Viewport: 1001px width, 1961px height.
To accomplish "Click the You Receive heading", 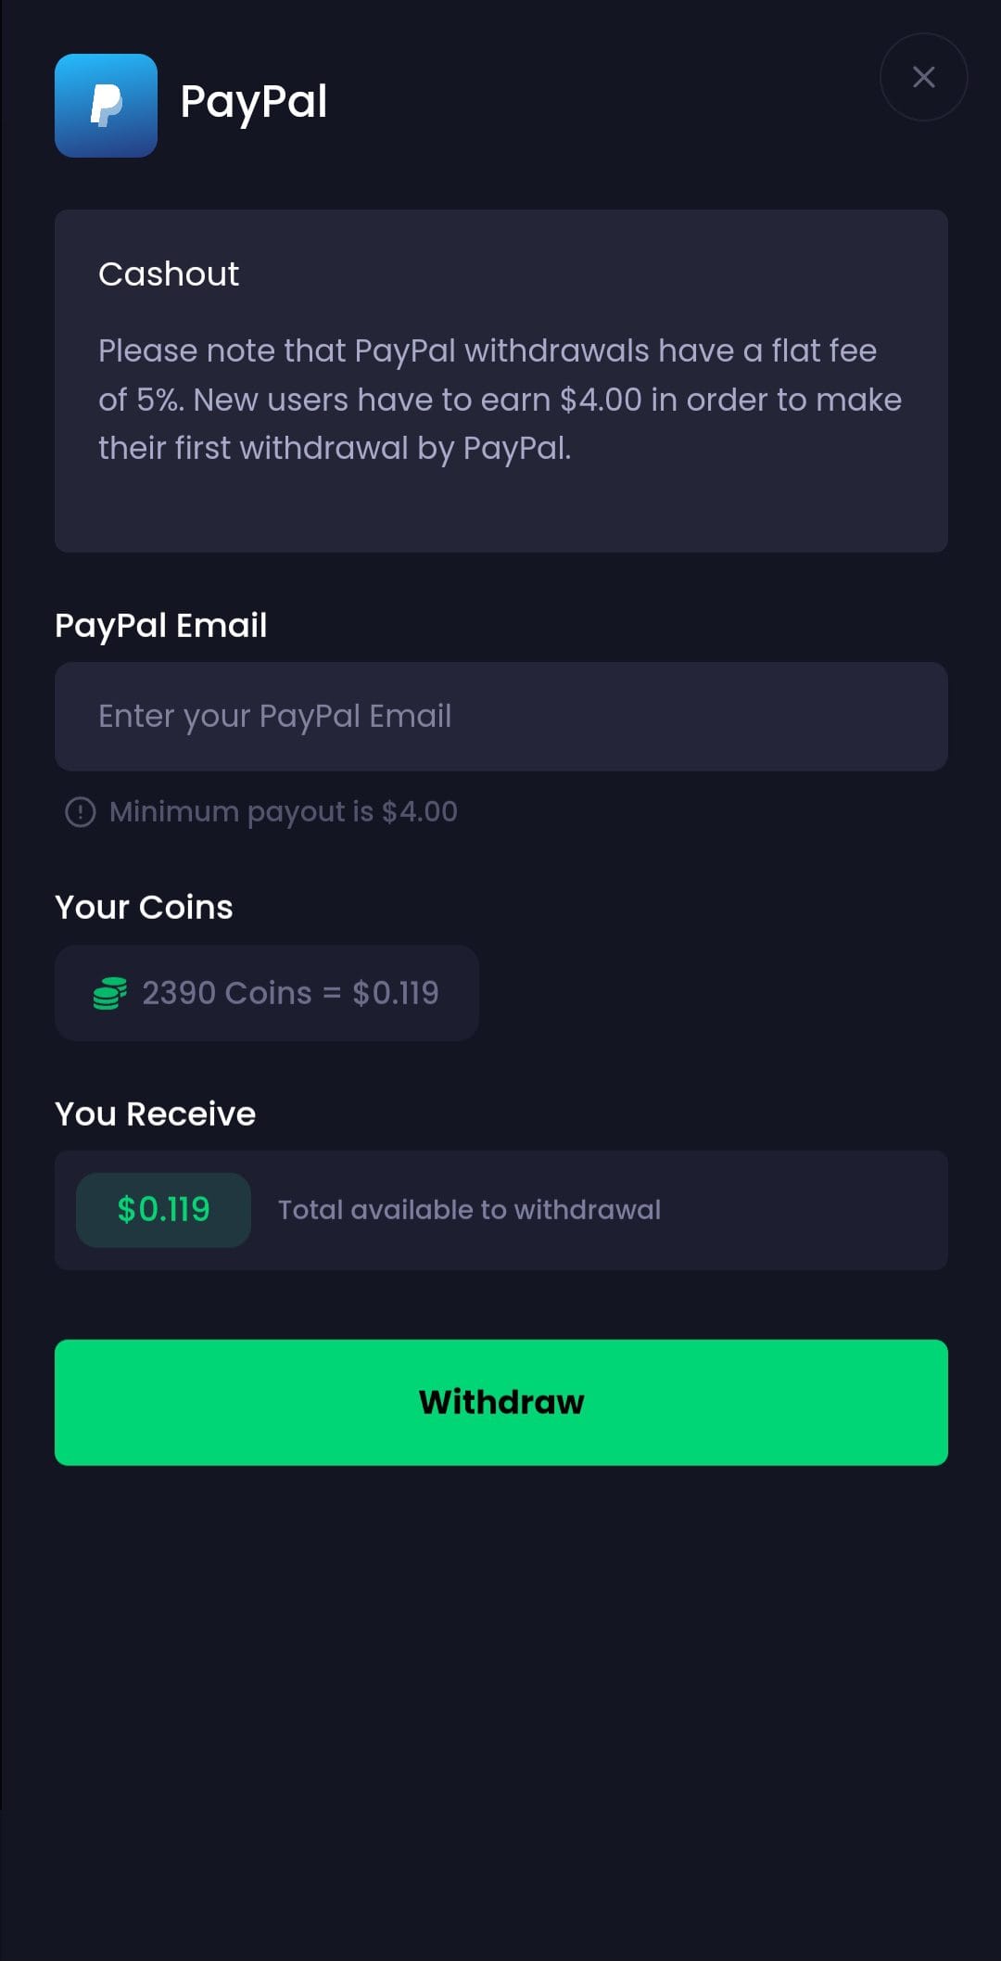I will [155, 1114].
